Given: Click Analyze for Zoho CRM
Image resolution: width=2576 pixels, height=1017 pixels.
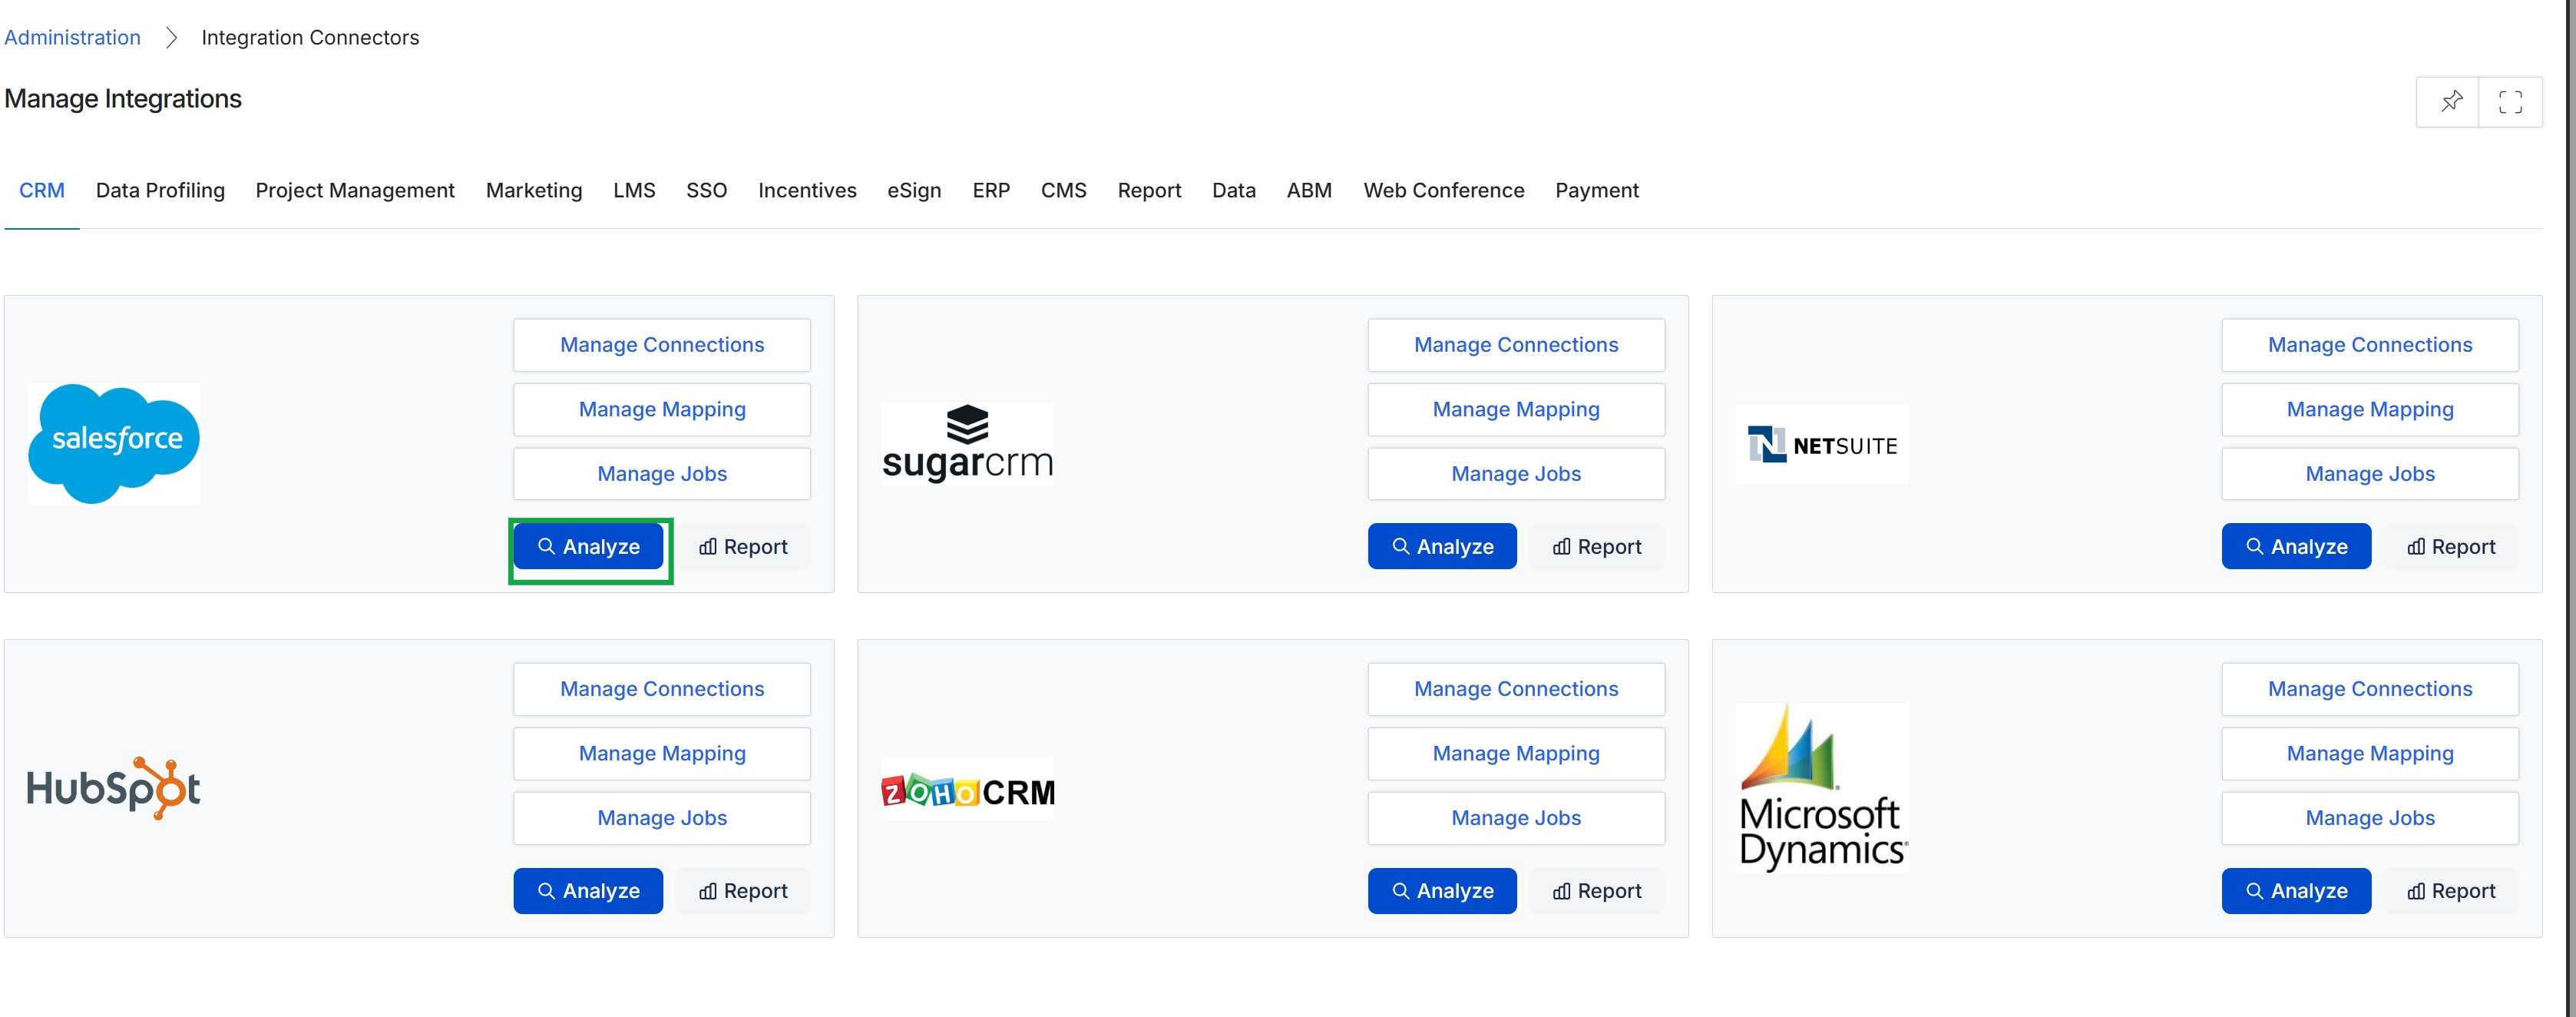Looking at the screenshot, I should pyautogui.click(x=1442, y=891).
